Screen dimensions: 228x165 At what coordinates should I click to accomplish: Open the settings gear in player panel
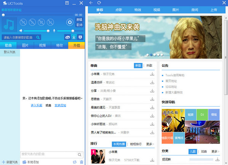70,22
